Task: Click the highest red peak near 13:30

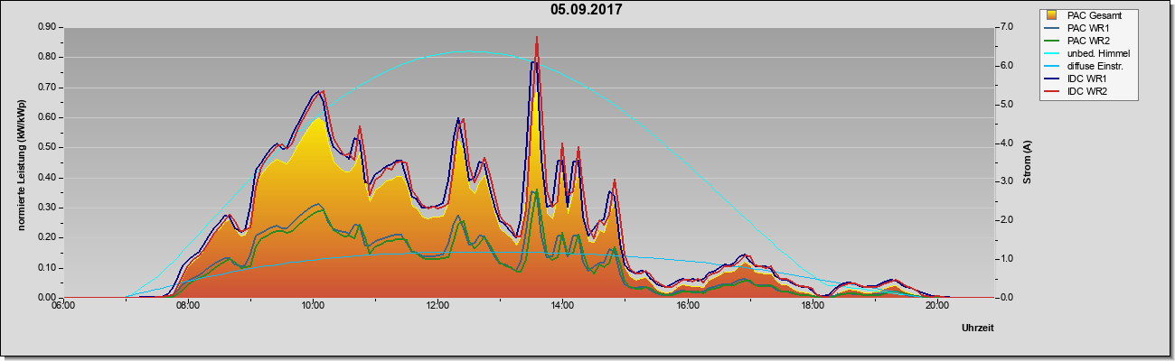Action: tap(537, 38)
